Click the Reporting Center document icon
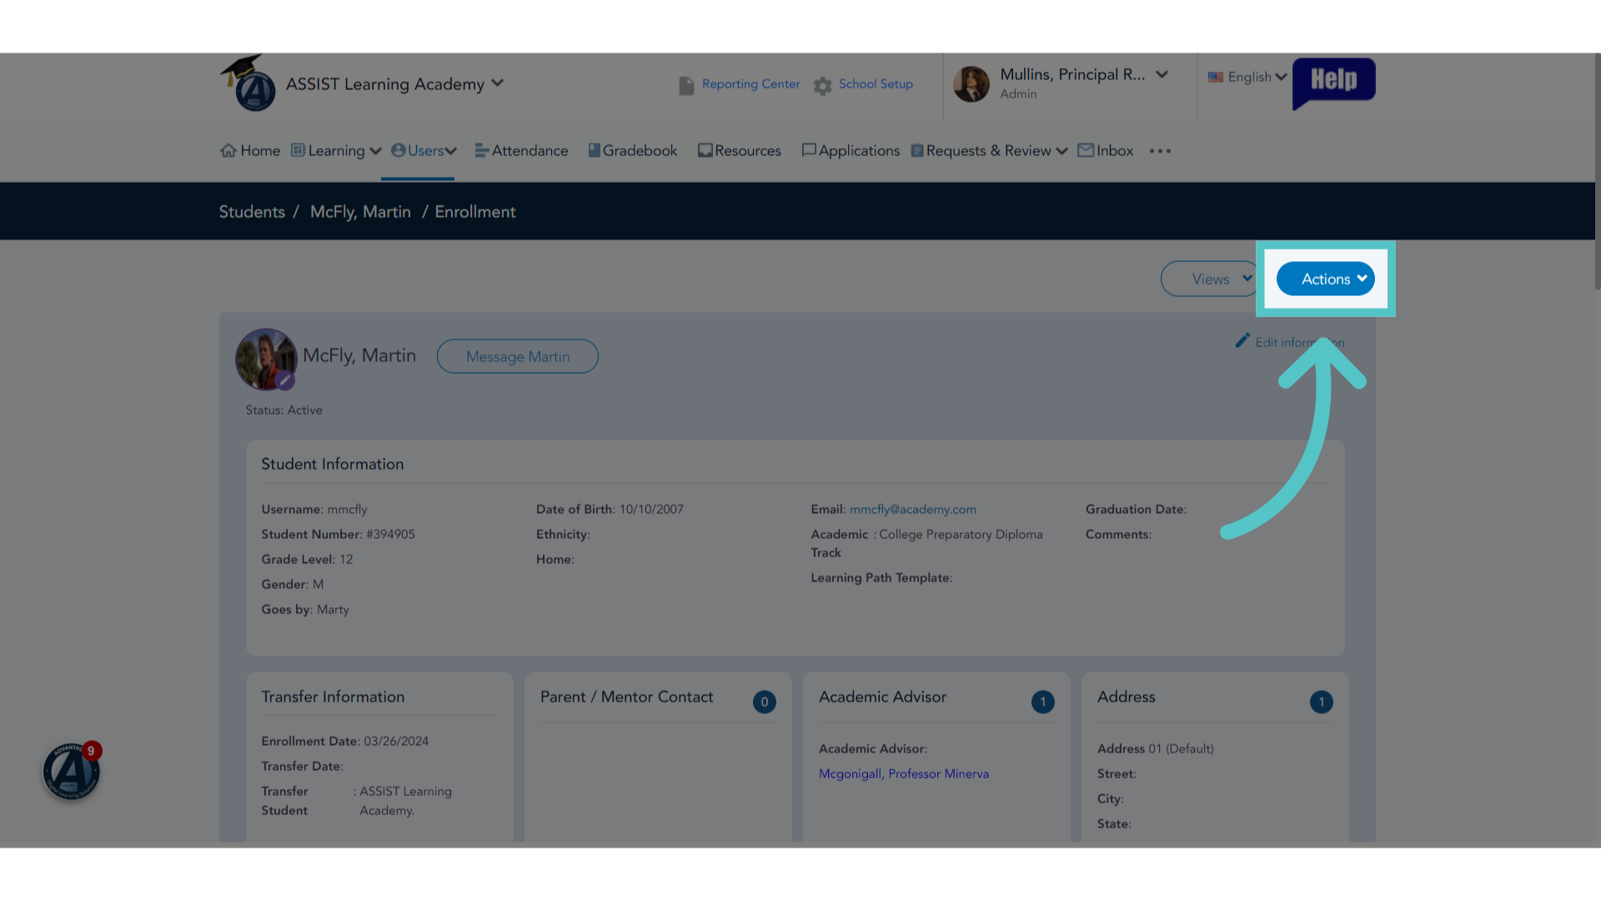Screen dimensions: 1601x901 686,85
